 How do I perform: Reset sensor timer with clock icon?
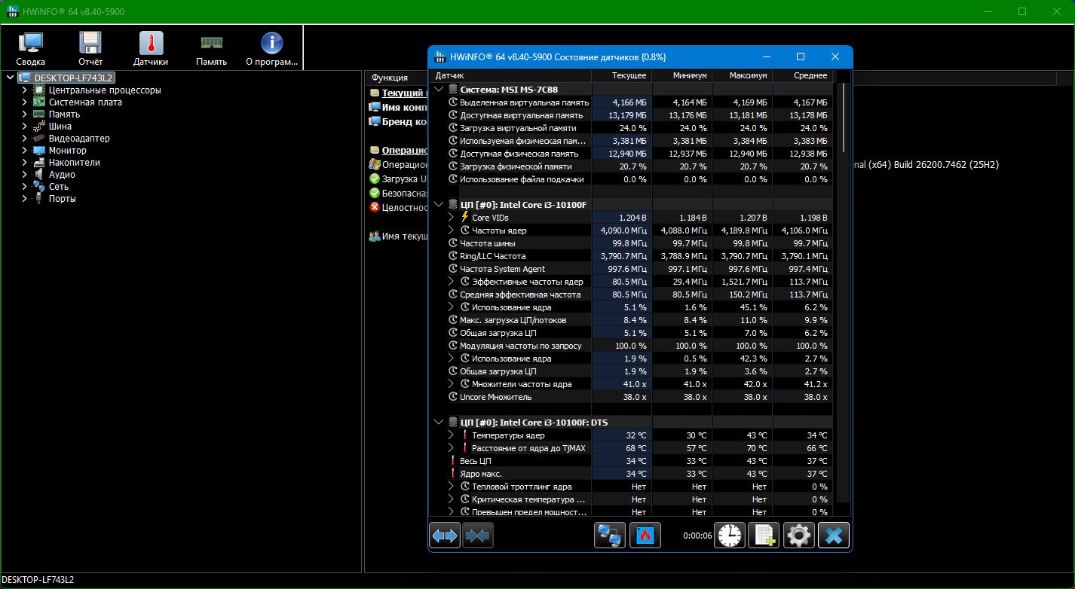(729, 536)
